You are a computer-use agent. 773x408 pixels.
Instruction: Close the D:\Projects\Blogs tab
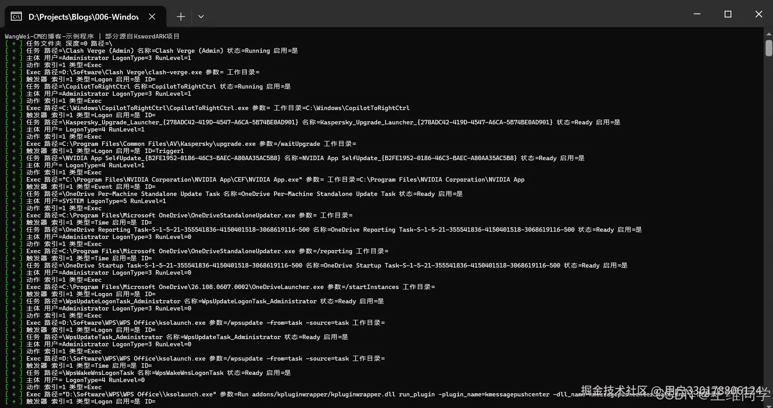(152, 17)
